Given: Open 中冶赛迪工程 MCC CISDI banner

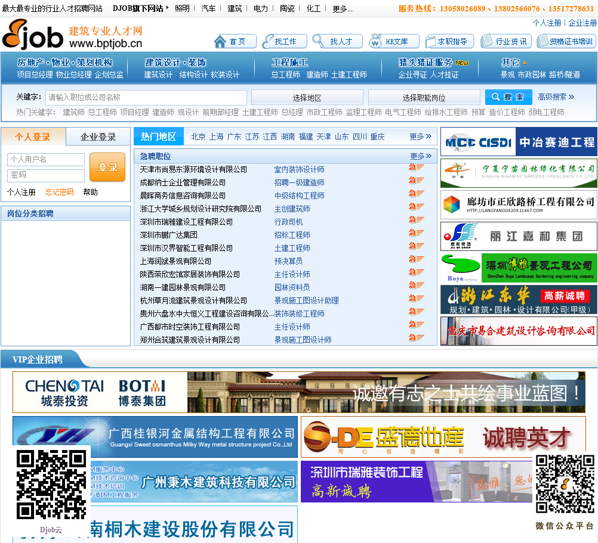Looking at the screenshot, I should click(x=519, y=142).
